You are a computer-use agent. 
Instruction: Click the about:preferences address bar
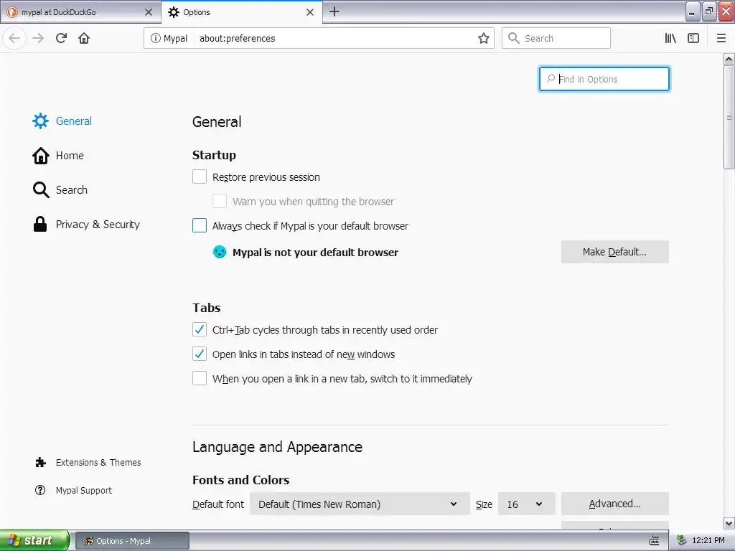[x=319, y=38]
